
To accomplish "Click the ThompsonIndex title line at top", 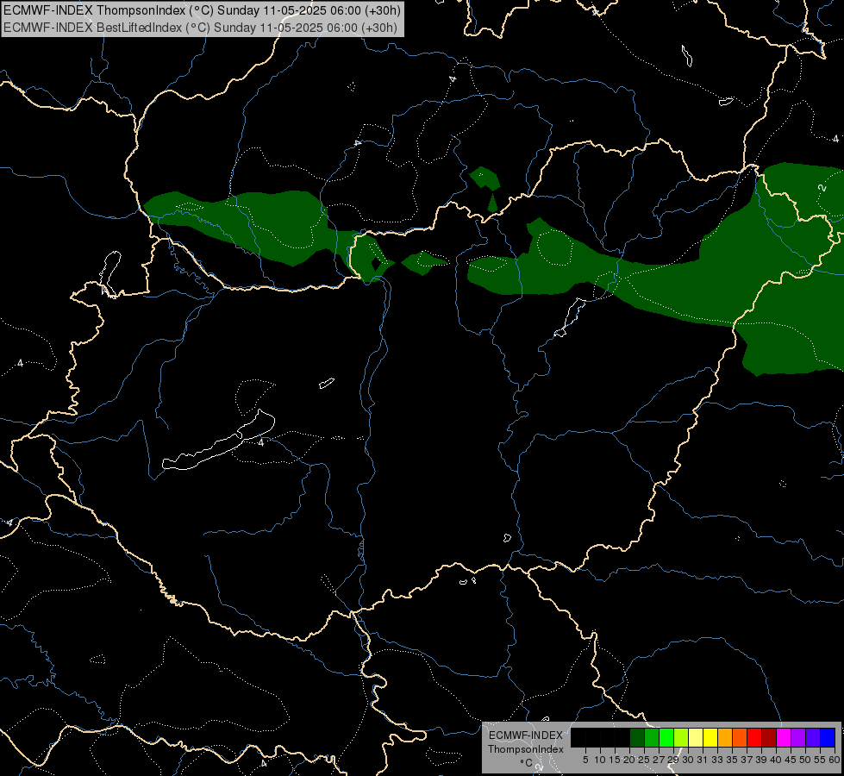I will pos(202,10).
